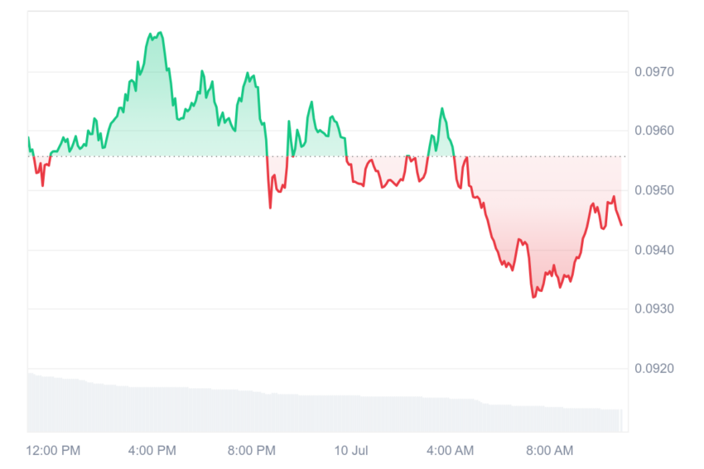Click the final endpoint of the red price line
This screenshot has width=704, height=469.
point(621,225)
